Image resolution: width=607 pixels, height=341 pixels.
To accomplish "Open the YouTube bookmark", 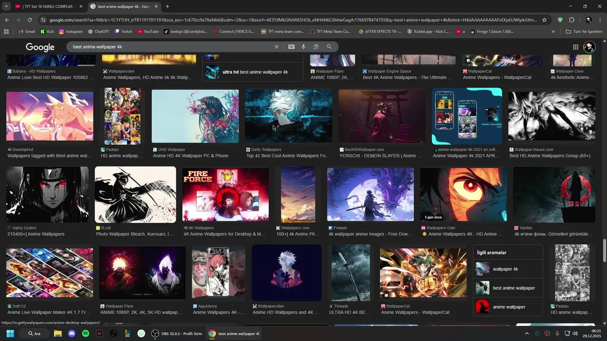I will [148, 32].
